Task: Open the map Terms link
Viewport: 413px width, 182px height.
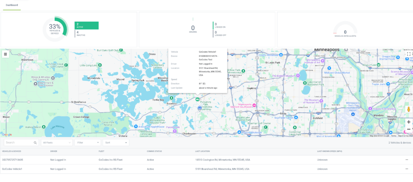Action: (394, 136)
